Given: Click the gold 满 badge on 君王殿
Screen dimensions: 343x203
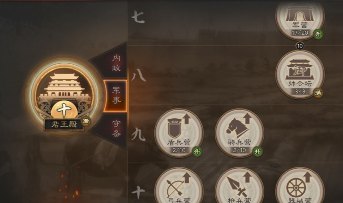Looking at the screenshot, I should [x=86, y=121].
